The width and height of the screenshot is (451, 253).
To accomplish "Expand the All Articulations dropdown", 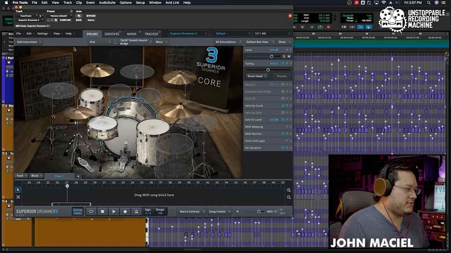I will point(229,42).
